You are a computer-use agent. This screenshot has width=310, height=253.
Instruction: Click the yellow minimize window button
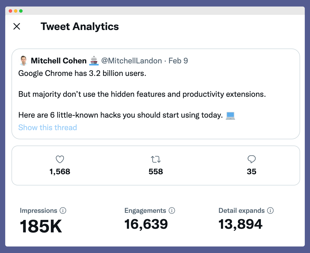16,11
